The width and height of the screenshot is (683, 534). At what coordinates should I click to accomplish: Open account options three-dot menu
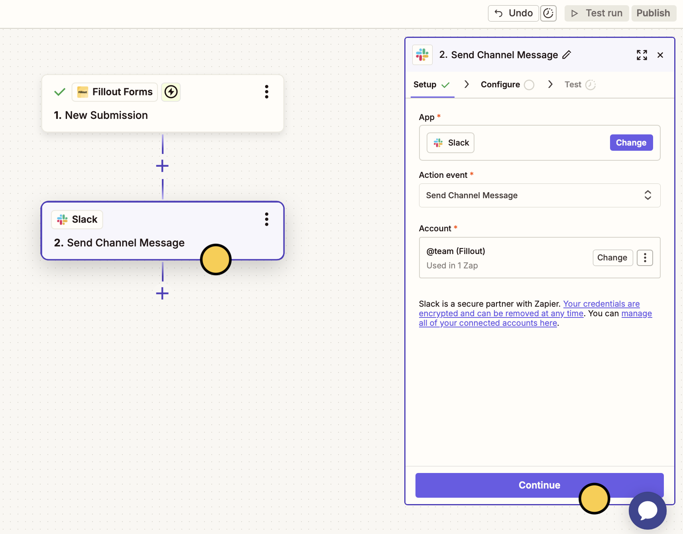tap(645, 258)
